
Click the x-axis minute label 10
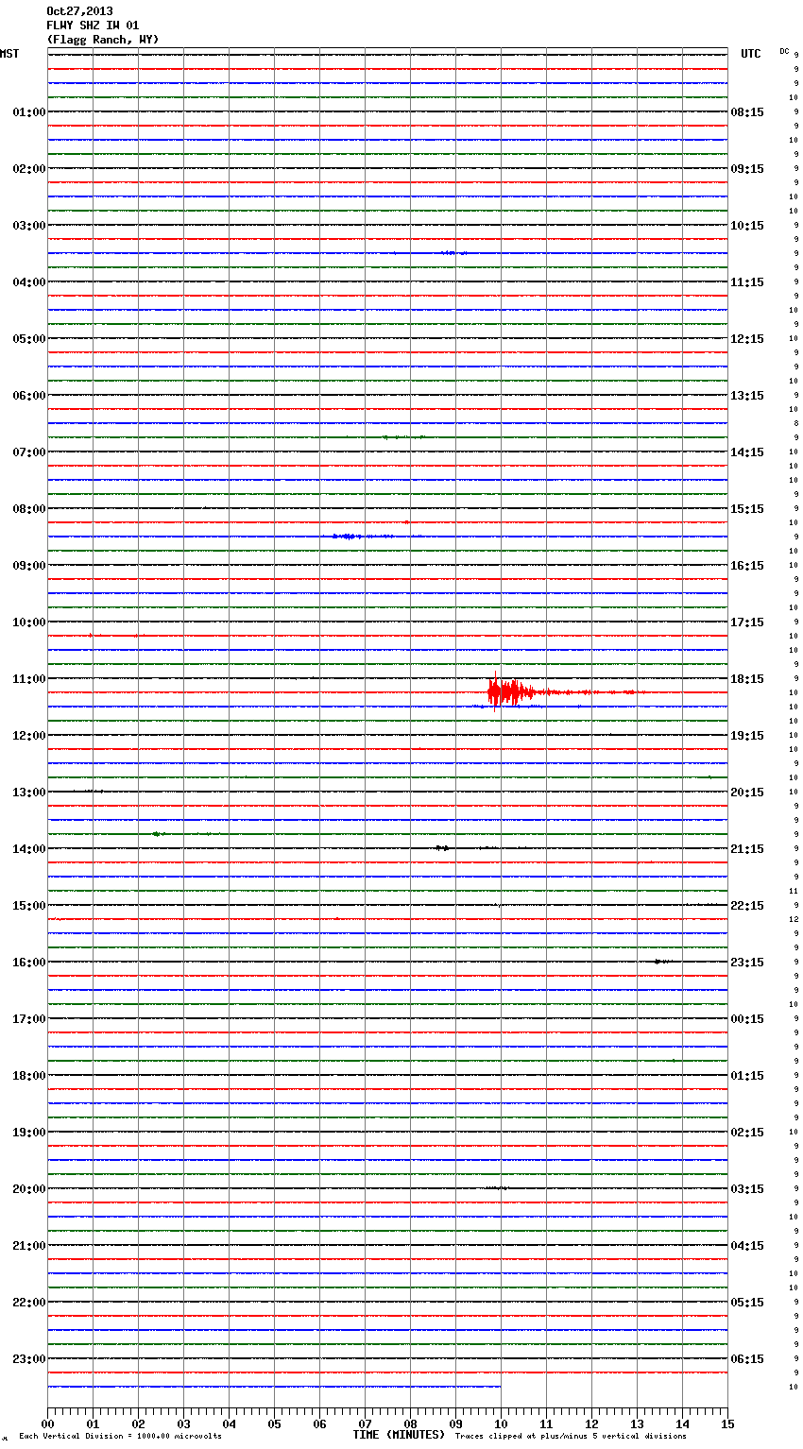(x=501, y=1423)
